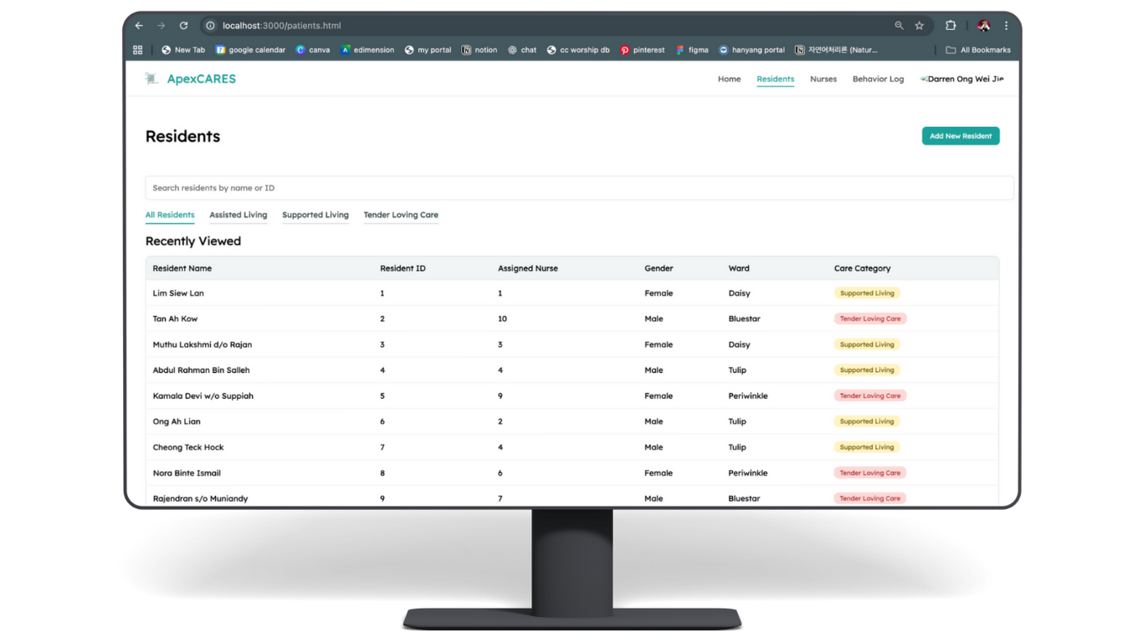Select the Tender Loving Care tab

[x=401, y=215]
